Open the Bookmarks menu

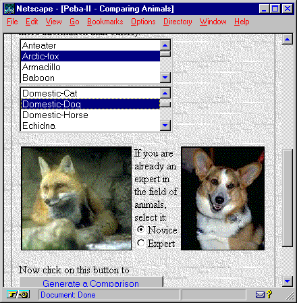[105, 22]
